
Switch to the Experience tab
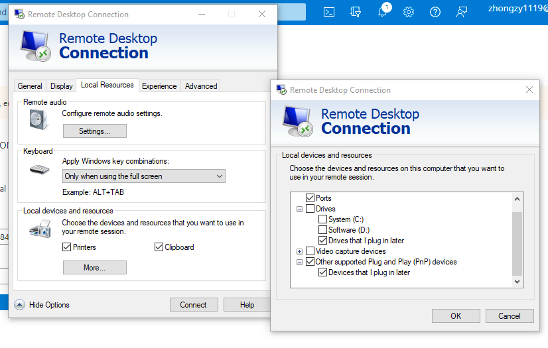pos(159,86)
